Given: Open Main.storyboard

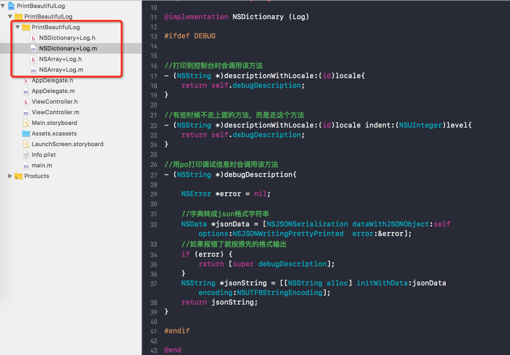Looking at the screenshot, I should click(x=54, y=123).
